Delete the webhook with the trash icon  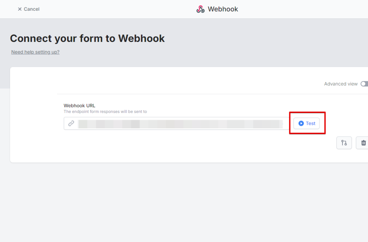click(x=363, y=143)
